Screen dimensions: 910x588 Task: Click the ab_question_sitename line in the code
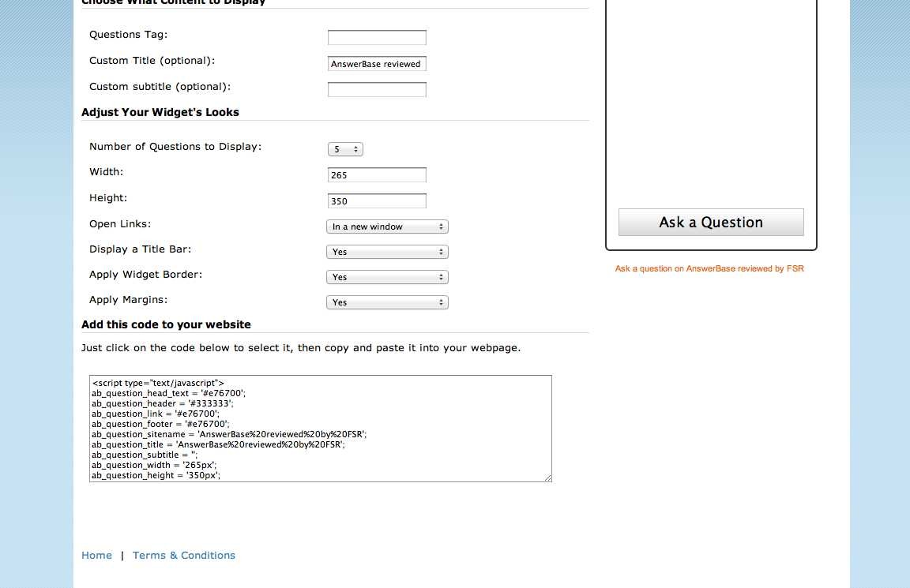(229, 434)
